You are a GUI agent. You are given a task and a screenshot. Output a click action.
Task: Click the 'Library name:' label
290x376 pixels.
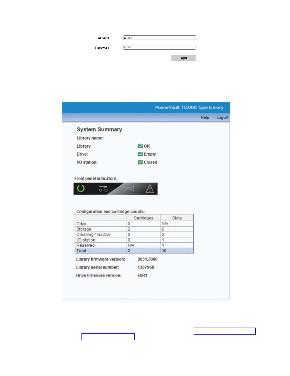[90, 138]
